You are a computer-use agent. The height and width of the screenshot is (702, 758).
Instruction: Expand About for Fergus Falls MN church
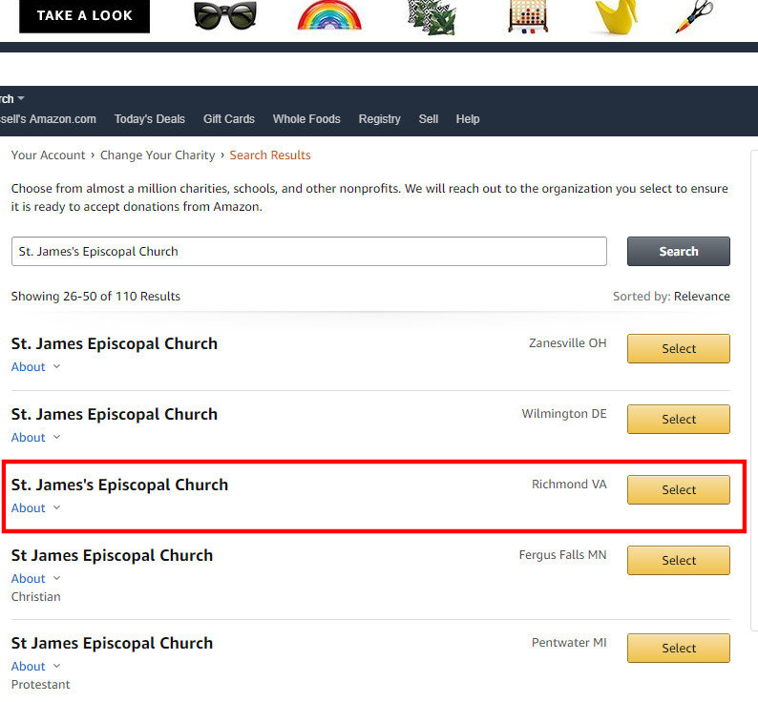pyautogui.click(x=35, y=578)
